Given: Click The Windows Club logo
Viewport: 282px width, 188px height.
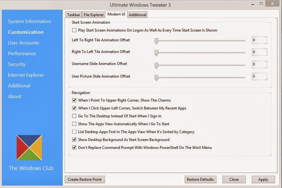Looking at the screenshot, I should coord(29,148).
